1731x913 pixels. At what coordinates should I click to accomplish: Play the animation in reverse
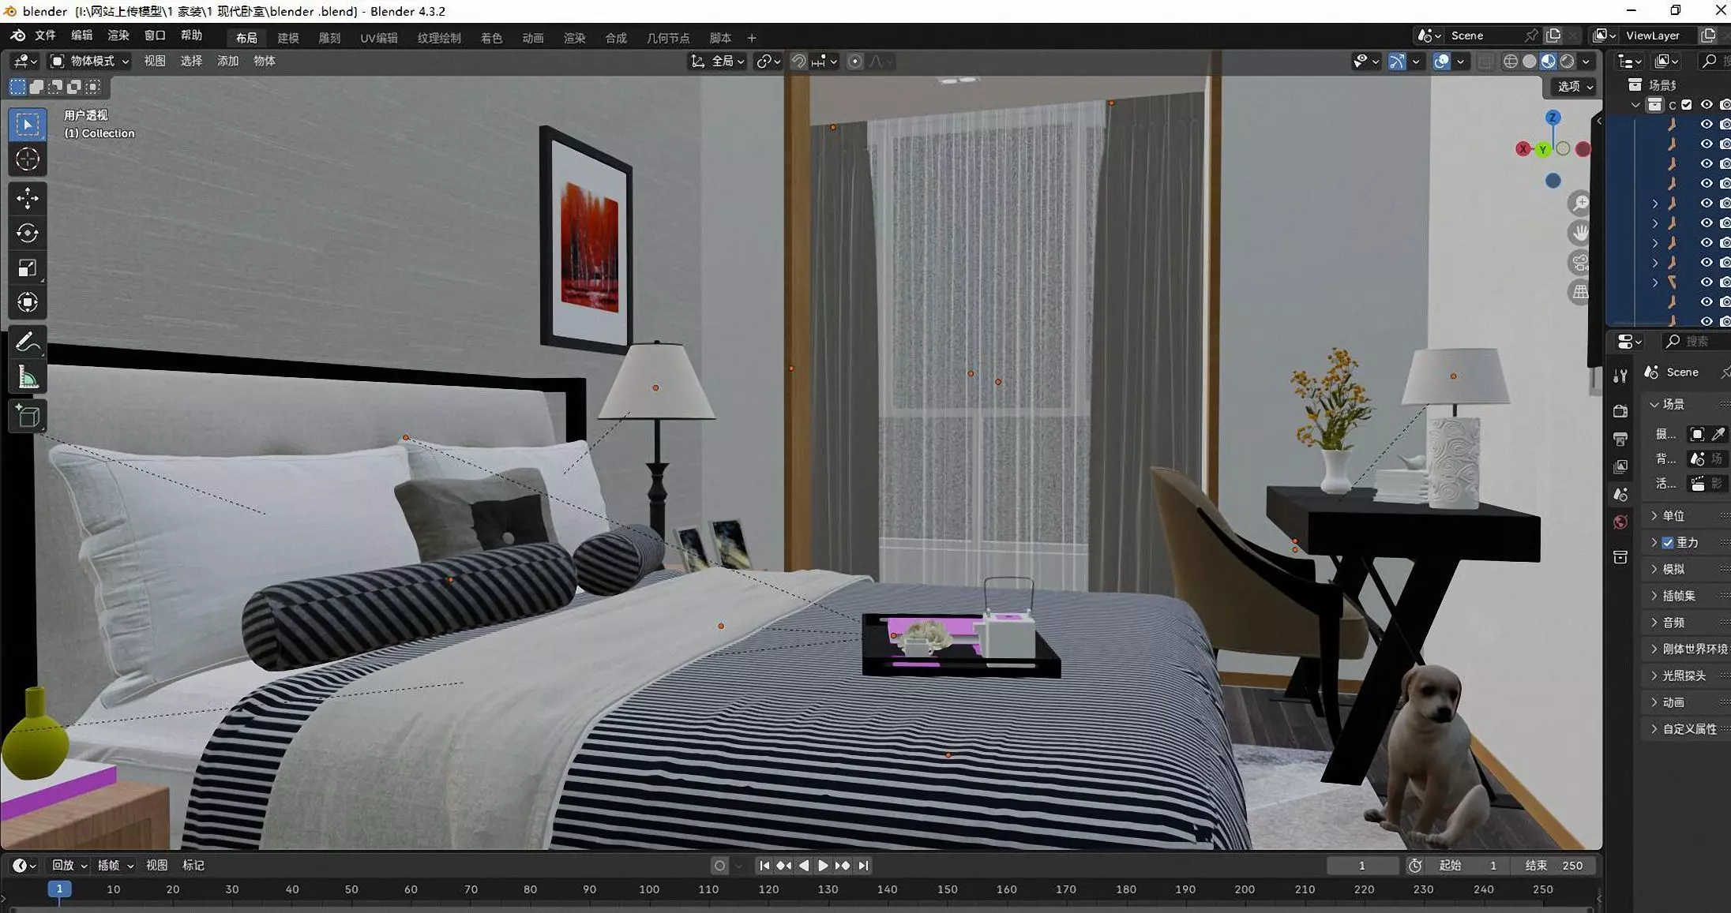(803, 866)
